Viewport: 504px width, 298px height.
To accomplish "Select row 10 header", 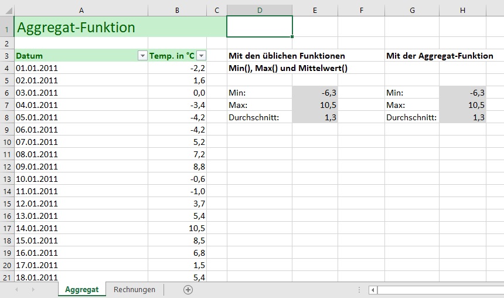I will click(6, 142).
